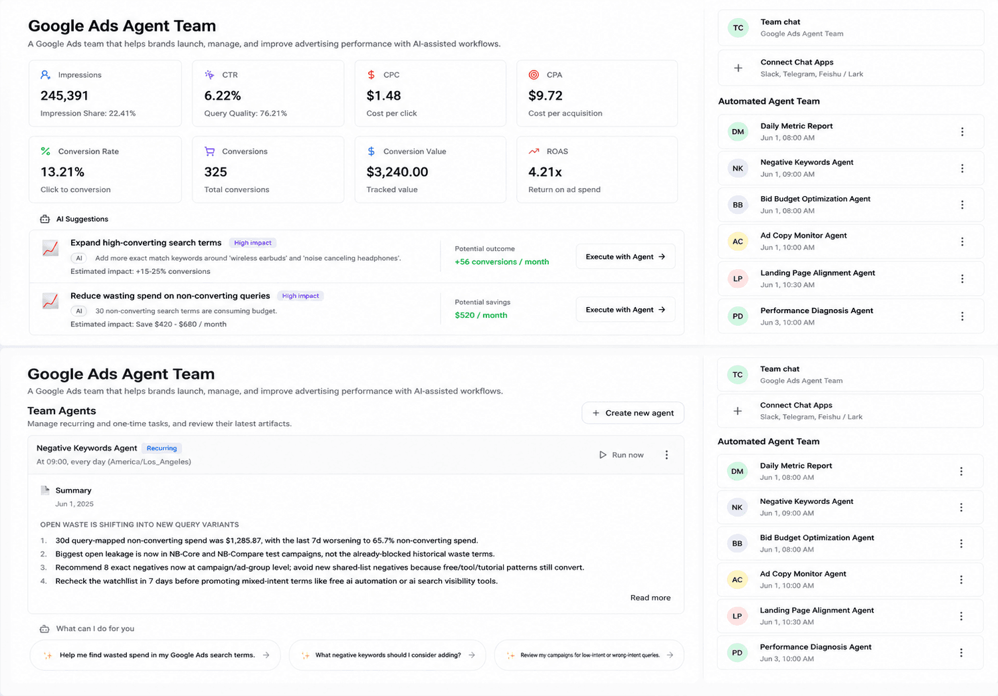This screenshot has width=998, height=696.
Task: Open Landing Page Alignment three-dot menu, upper sidebar
Action: pyautogui.click(x=962, y=279)
